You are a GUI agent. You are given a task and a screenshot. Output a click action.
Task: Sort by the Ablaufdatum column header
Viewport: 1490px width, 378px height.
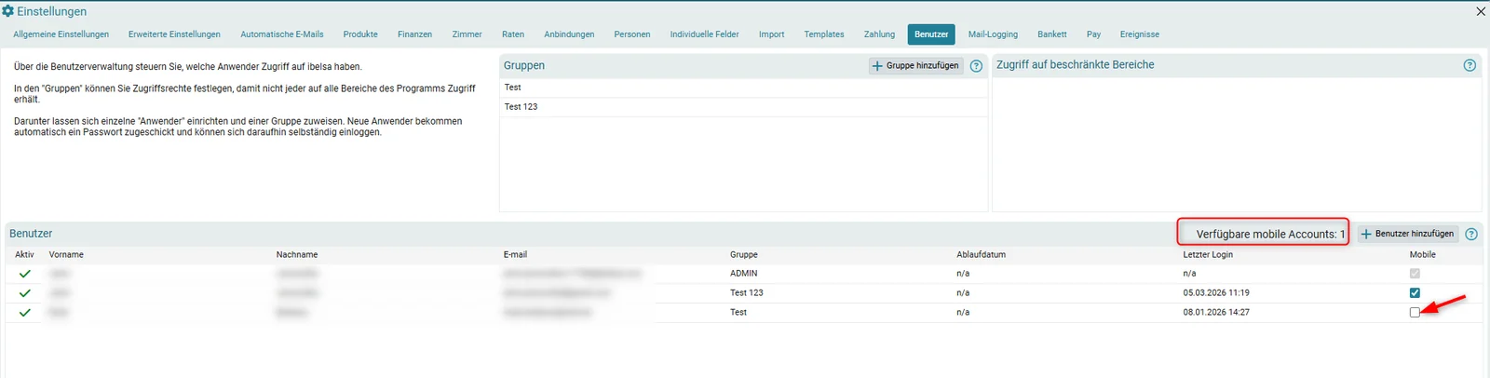(981, 255)
